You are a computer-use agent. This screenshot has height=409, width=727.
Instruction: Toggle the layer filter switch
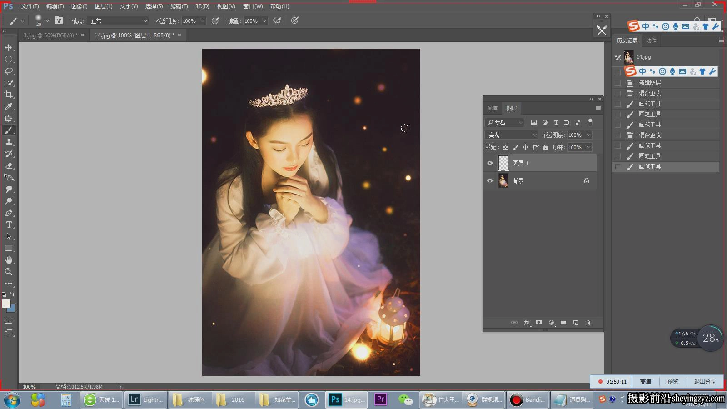point(590,122)
